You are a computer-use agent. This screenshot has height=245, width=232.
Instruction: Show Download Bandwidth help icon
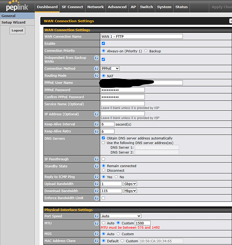(96, 191)
